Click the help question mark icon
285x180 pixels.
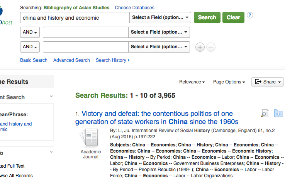coord(250,15)
